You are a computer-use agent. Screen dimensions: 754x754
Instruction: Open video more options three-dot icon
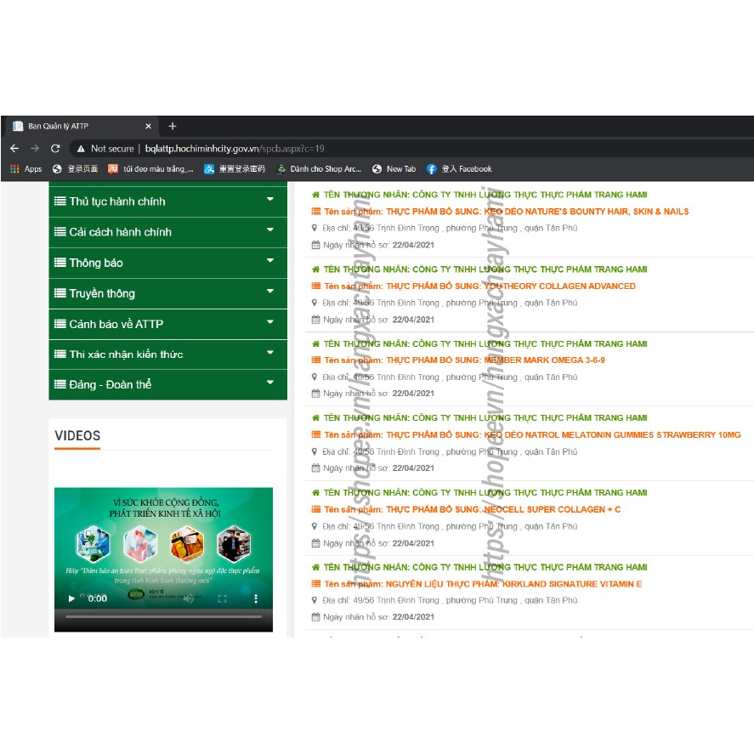click(256, 598)
